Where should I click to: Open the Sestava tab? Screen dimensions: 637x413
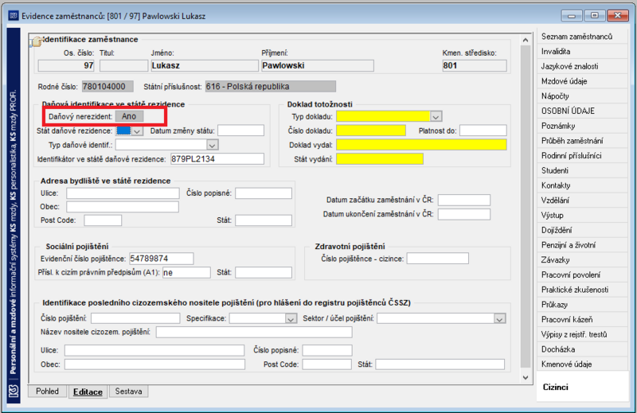tap(128, 391)
